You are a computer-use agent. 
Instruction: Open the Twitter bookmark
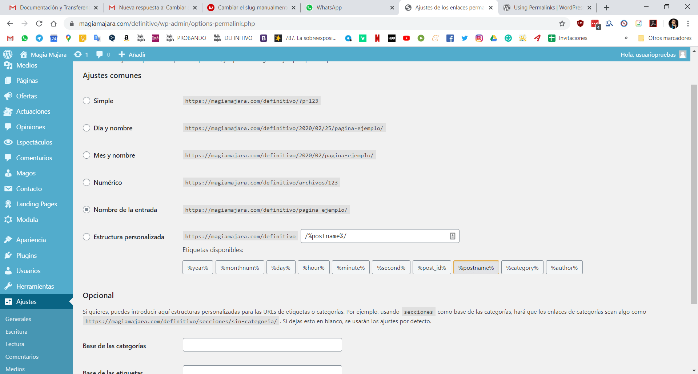pyautogui.click(x=465, y=38)
